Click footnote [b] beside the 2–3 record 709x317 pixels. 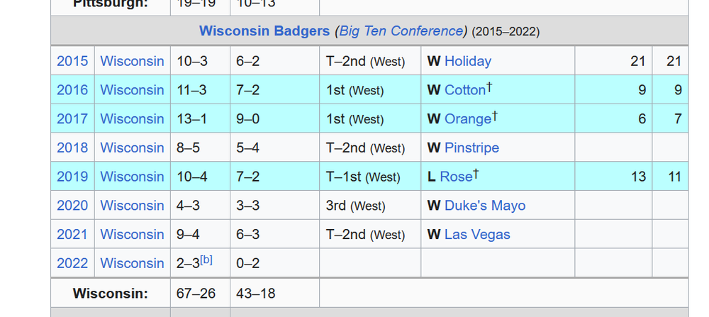click(206, 260)
